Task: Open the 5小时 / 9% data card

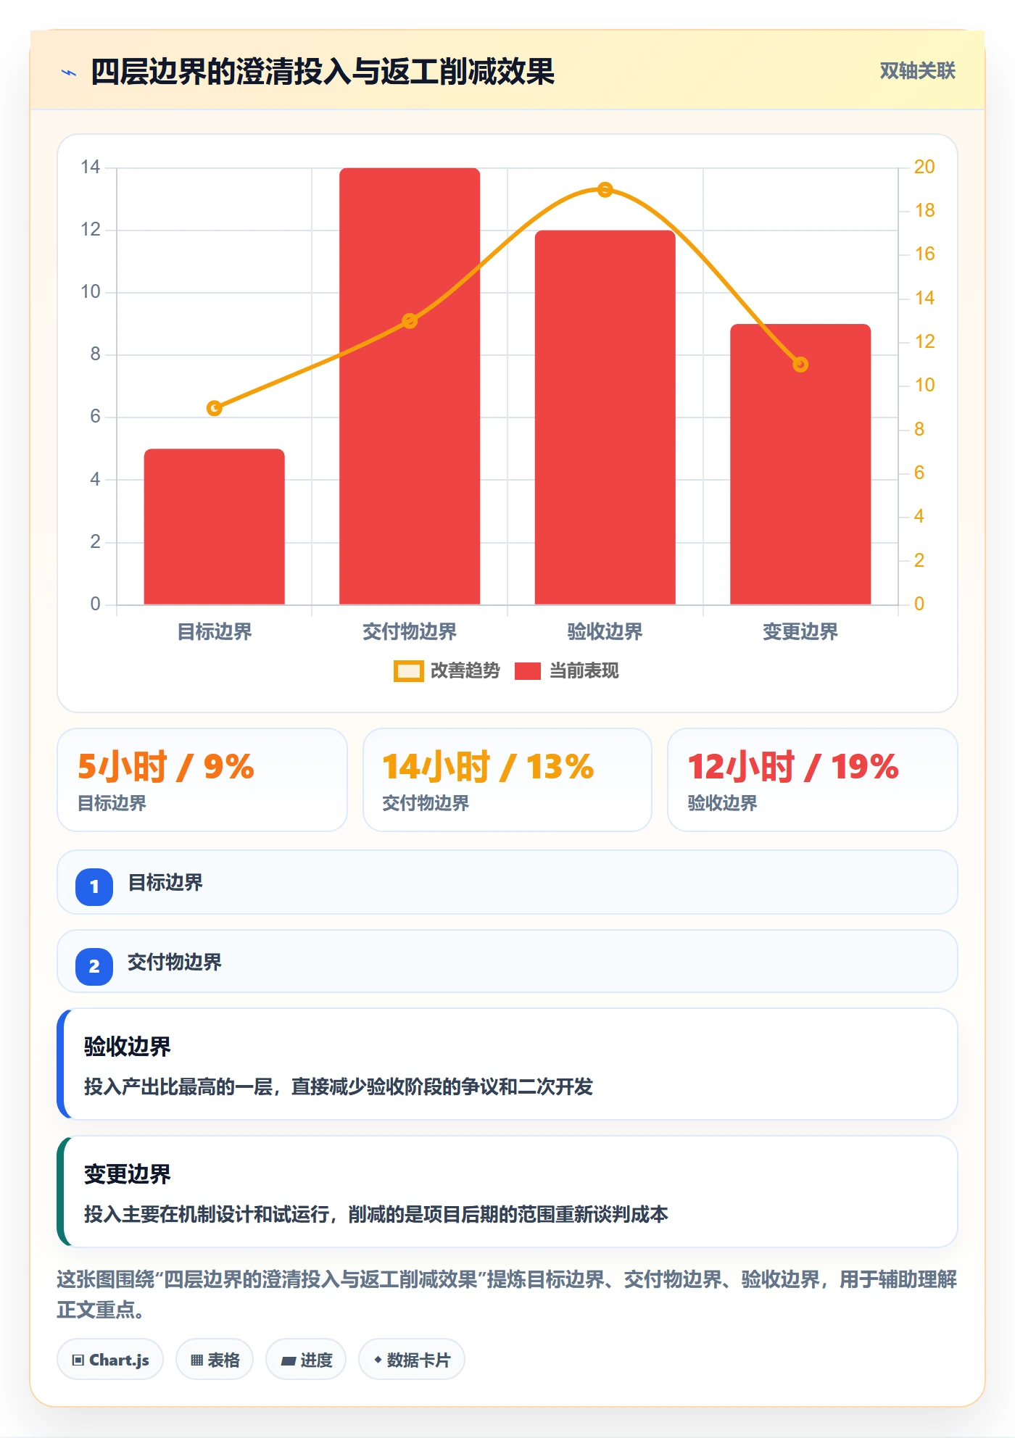Action: [202, 780]
